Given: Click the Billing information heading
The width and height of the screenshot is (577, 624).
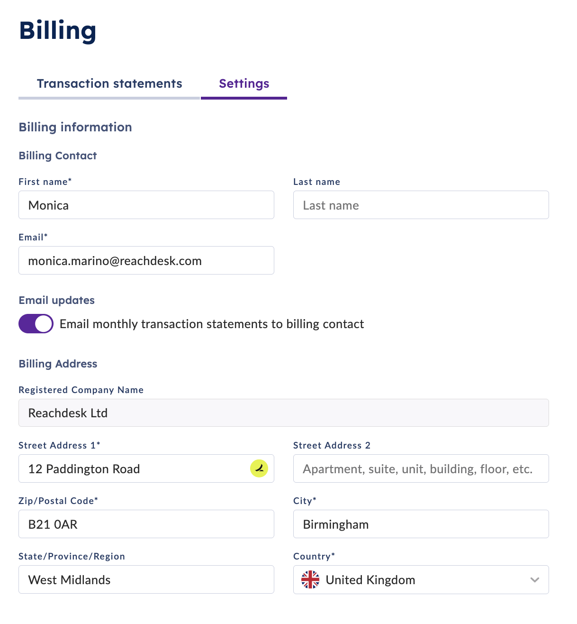Looking at the screenshot, I should click(x=75, y=127).
